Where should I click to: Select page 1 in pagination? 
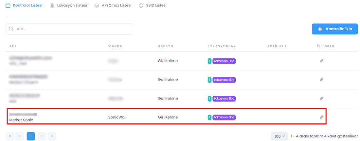click(31, 136)
